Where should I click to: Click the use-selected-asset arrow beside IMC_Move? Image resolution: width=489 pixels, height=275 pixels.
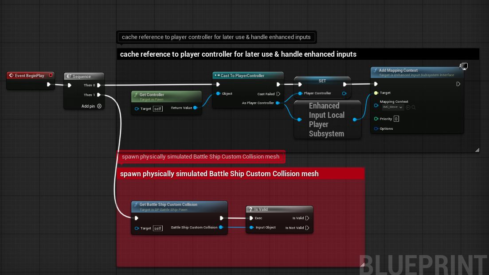click(407, 107)
